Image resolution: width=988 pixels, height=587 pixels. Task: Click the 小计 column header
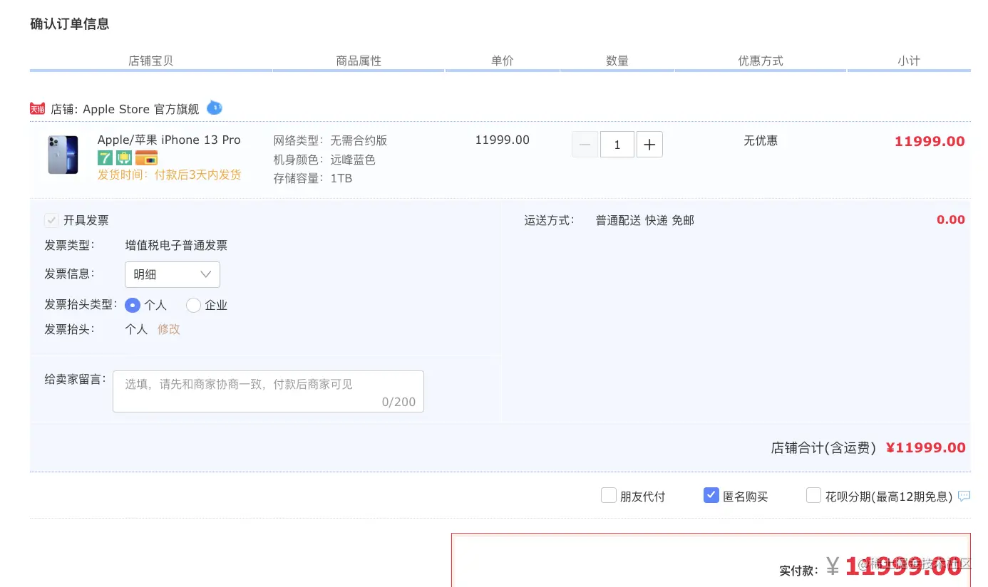(909, 61)
